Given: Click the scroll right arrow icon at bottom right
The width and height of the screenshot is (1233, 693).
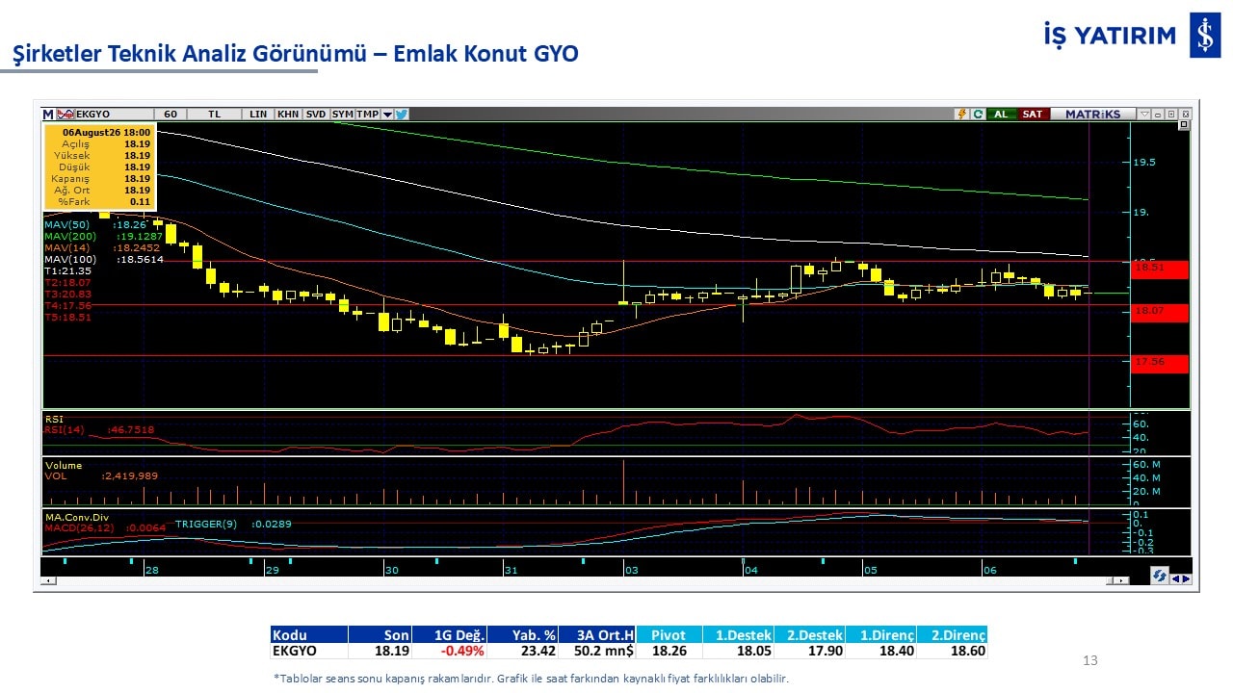Looking at the screenshot, I should [1186, 578].
